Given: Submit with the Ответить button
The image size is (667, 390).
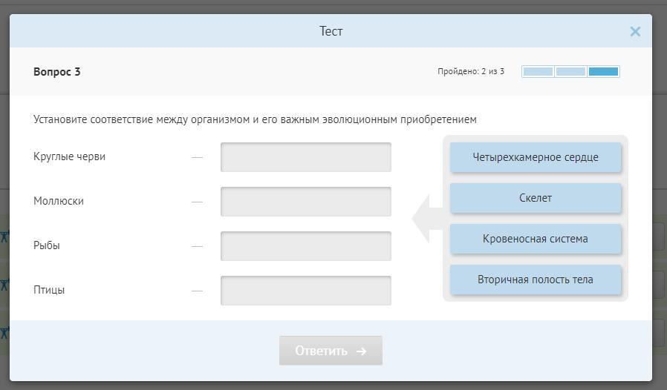Looking at the screenshot, I should click(x=331, y=351).
